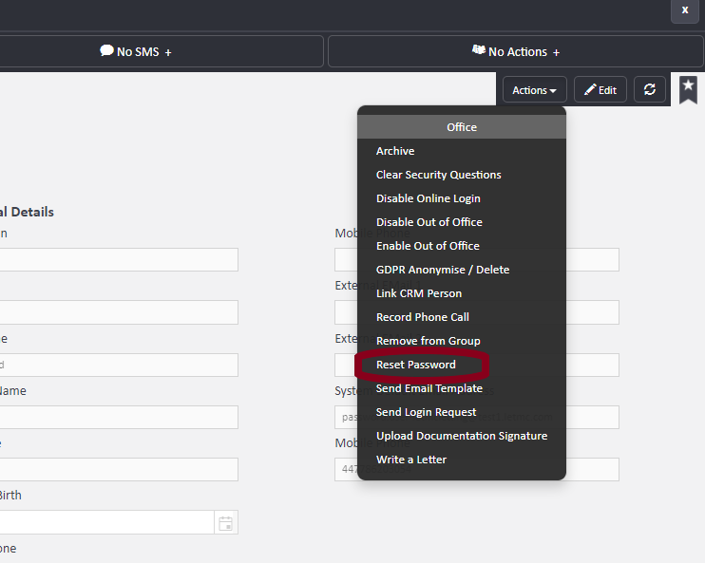Open the No SMS tab
The width and height of the screenshot is (705, 563).
tap(136, 51)
